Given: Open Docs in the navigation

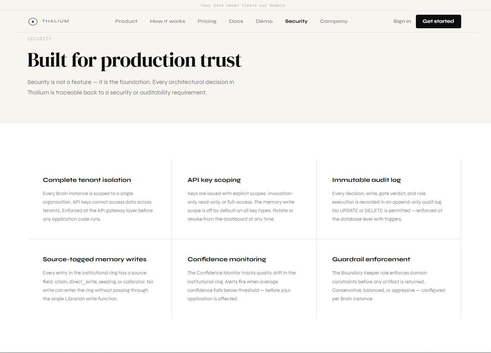Looking at the screenshot, I should pyautogui.click(x=236, y=21).
